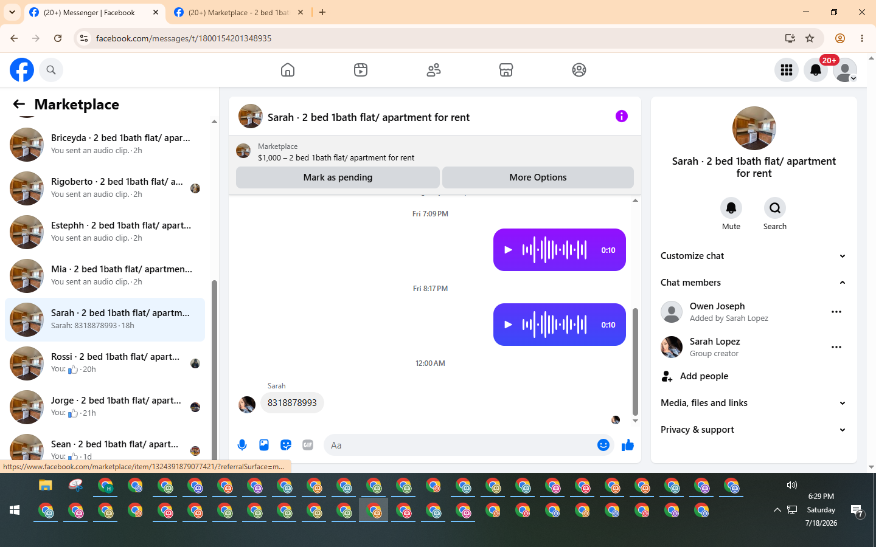Choose a sticker icon in composer
The image size is (876, 547).
point(286,445)
